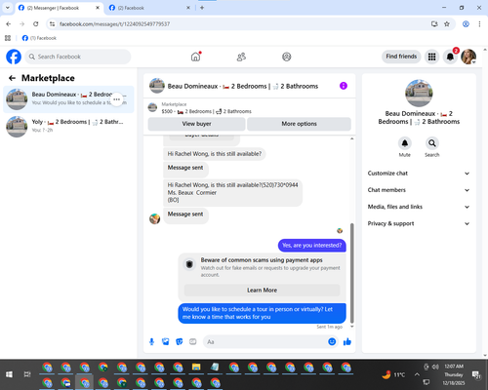Open Chrome three-dot menu
Screen dimensions: 488x390
point(479,23)
